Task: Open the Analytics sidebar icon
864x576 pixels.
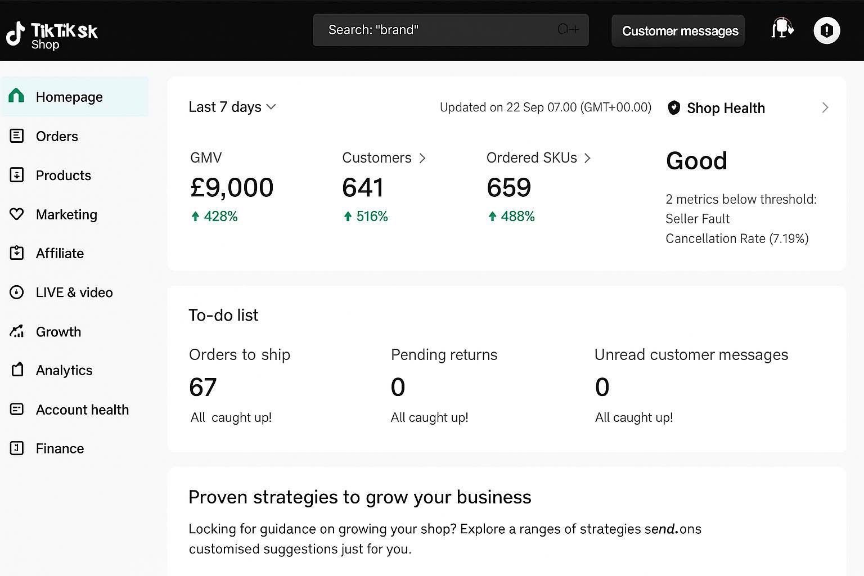Action: point(17,370)
